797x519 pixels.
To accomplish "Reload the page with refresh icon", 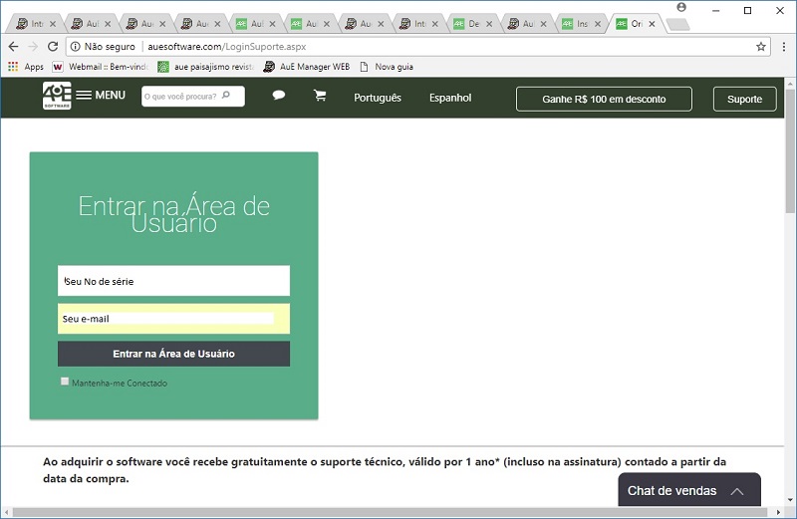I will pos(53,47).
